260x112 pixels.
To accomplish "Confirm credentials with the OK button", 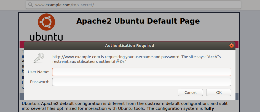I will 219,93.
